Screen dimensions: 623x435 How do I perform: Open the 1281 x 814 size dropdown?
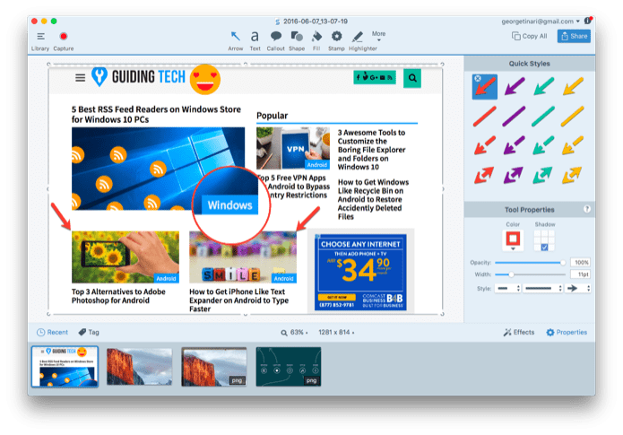pyautogui.click(x=336, y=333)
